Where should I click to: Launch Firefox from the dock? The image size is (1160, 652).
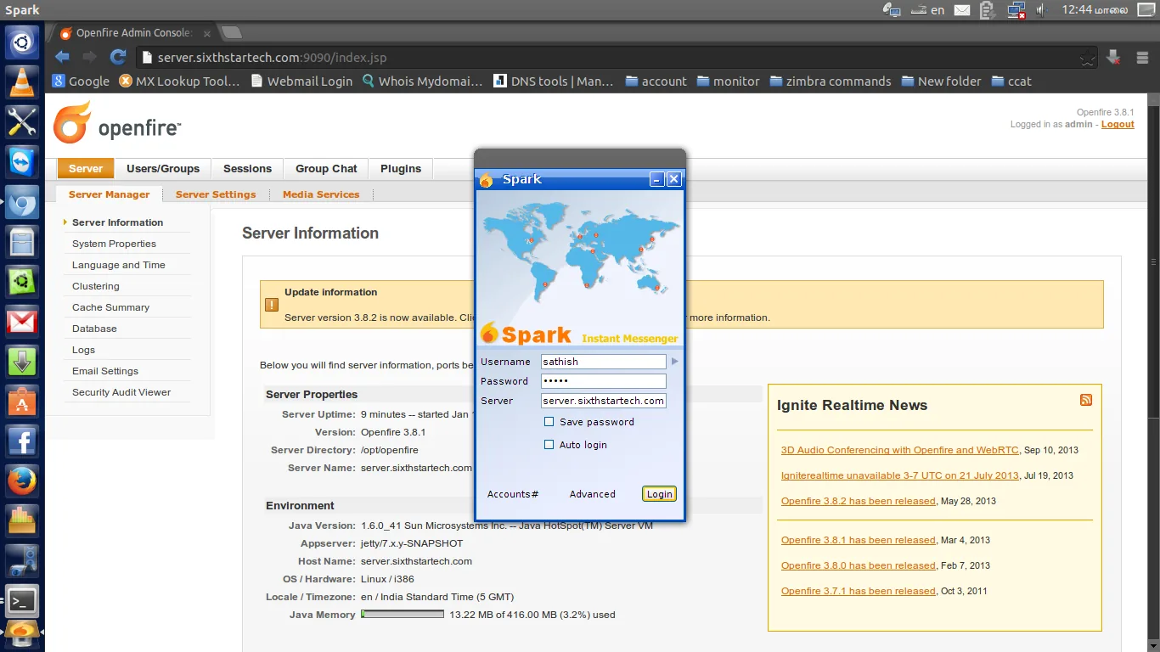coord(22,482)
